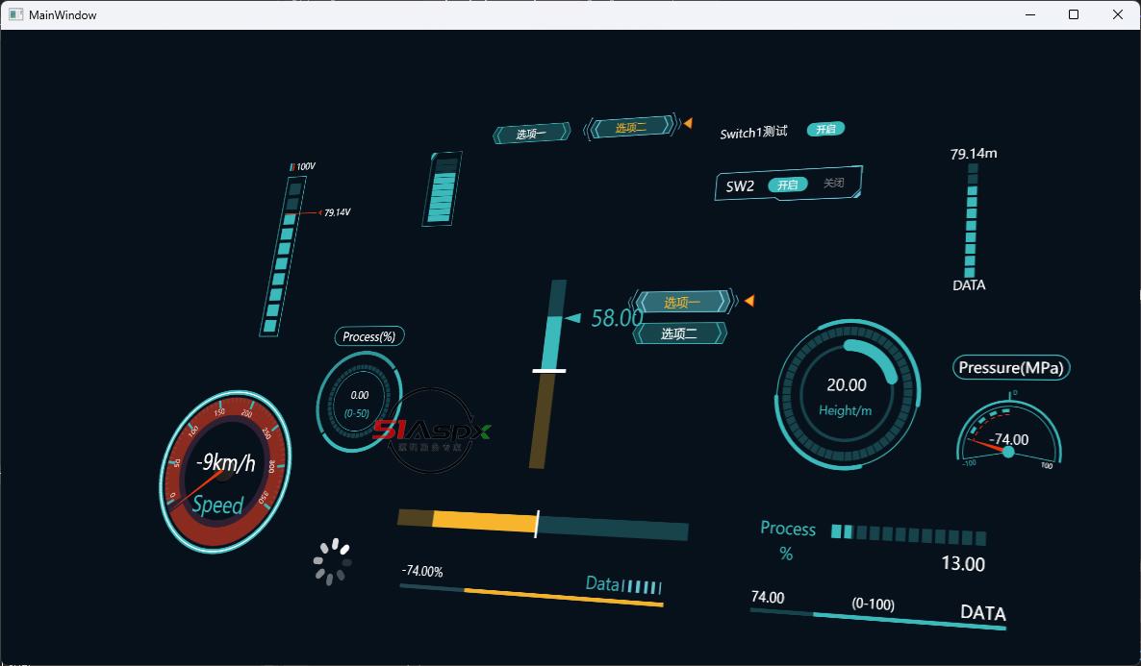The width and height of the screenshot is (1141, 666).
Task: Click the Height/m circular gauge
Action: pos(847,396)
